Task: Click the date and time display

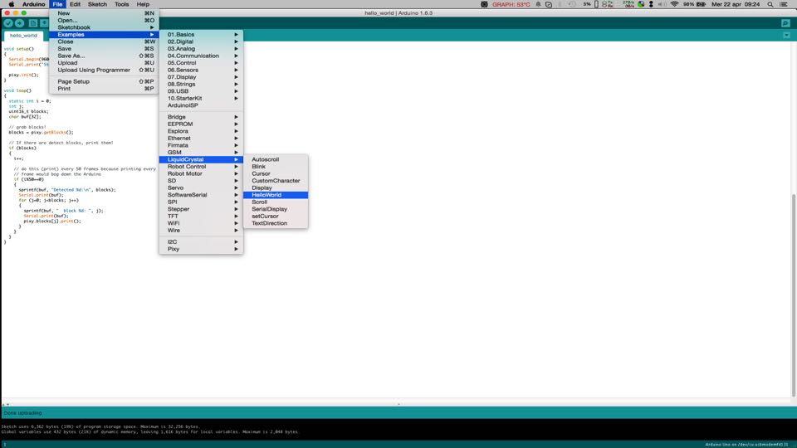Action: tap(736, 4)
